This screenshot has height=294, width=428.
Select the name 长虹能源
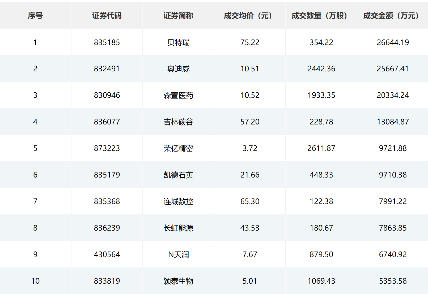(x=178, y=228)
